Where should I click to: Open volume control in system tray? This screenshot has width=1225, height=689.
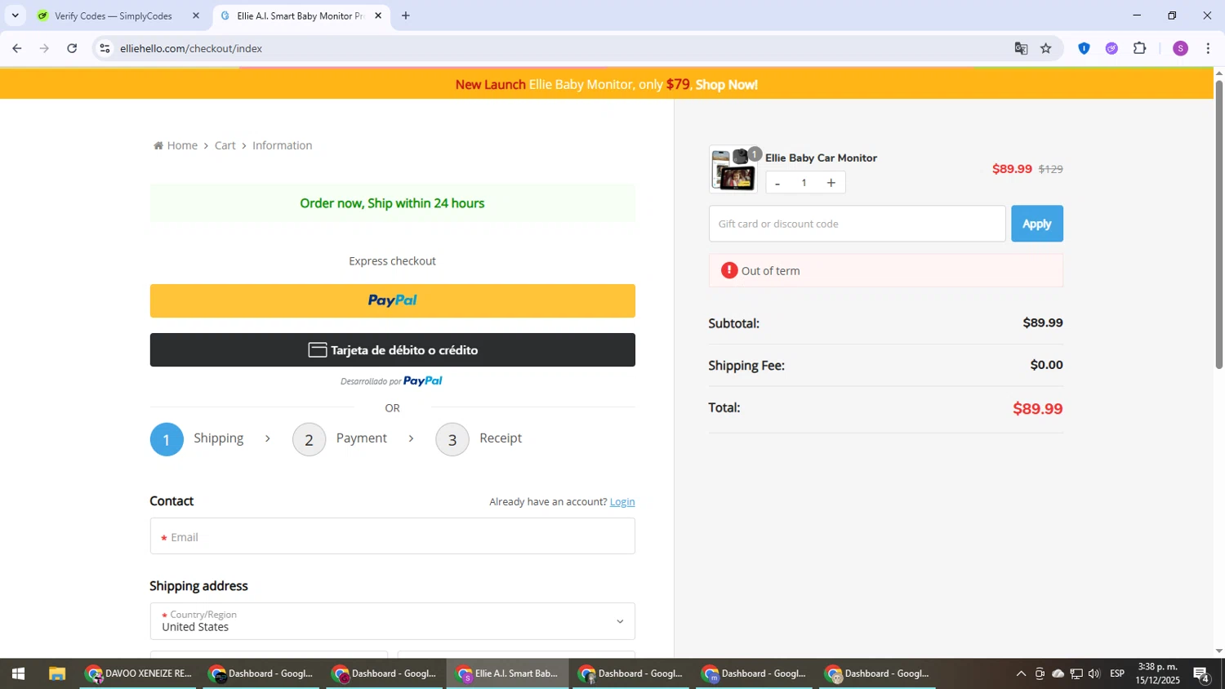coord(1094,673)
